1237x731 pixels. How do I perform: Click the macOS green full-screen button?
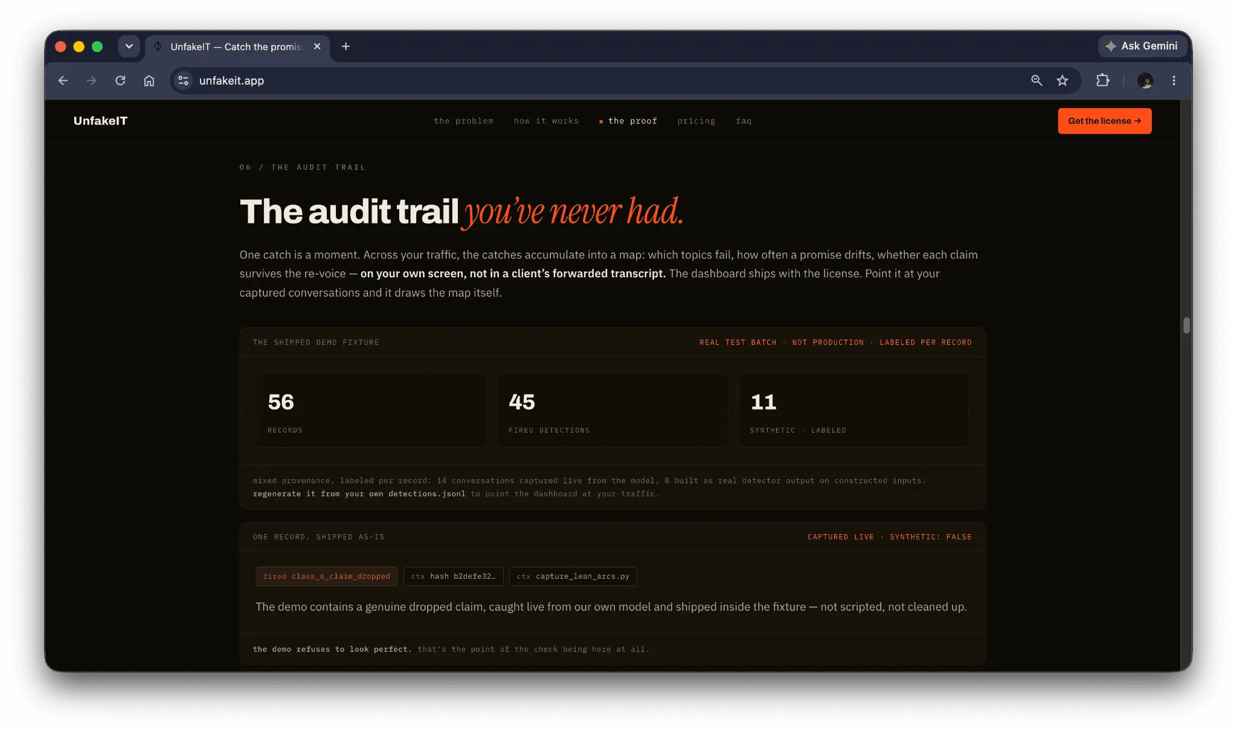[x=97, y=47]
